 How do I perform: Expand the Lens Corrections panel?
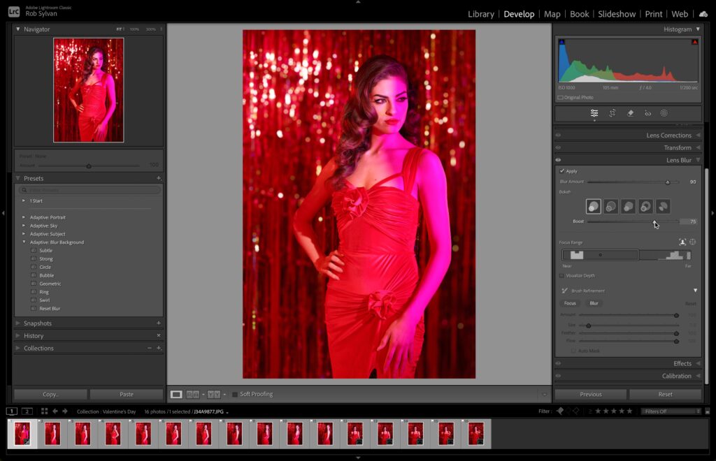tap(699, 136)
